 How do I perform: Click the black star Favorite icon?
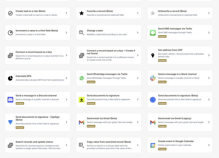click(81, 13)
